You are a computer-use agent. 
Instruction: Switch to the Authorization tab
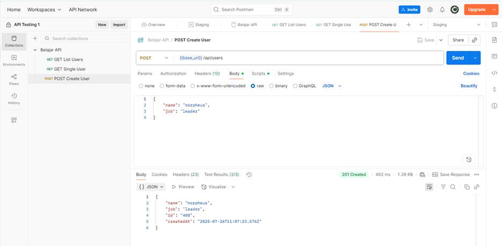173,73
